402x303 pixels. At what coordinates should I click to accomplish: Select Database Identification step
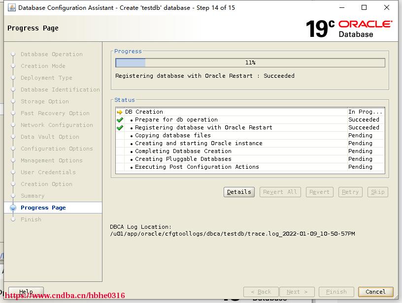coord(60,90)
